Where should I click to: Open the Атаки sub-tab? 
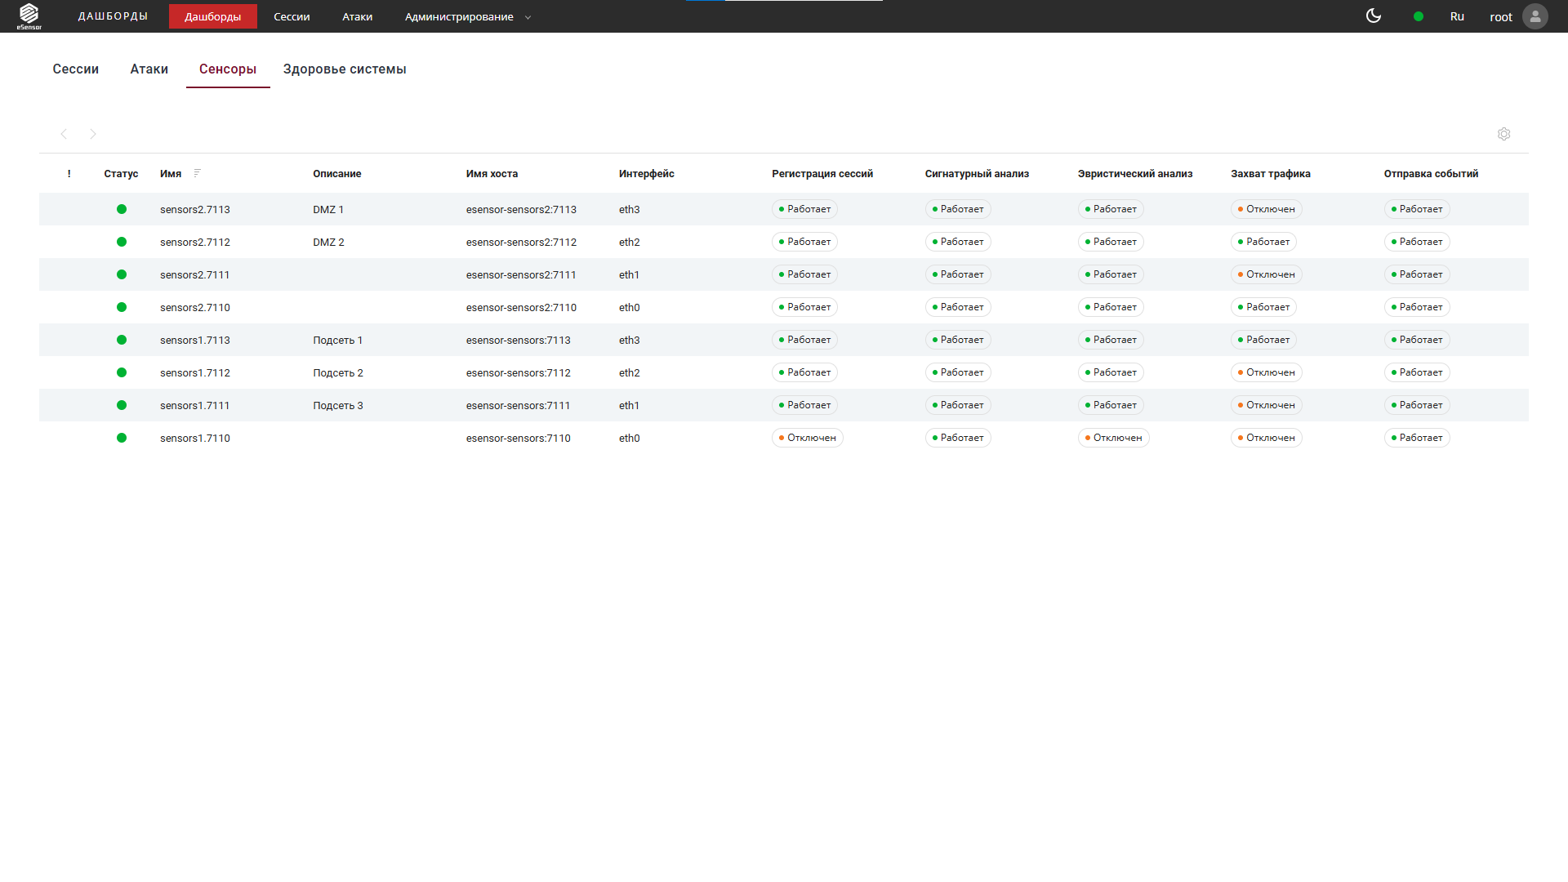pos(149,69)
